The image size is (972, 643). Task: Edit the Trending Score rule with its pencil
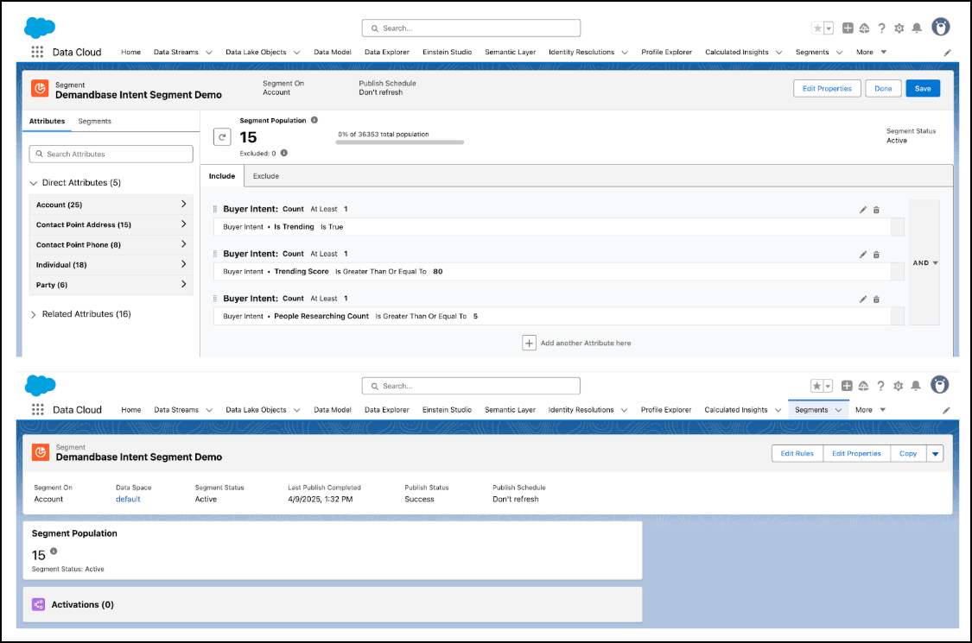click(863, 255)
